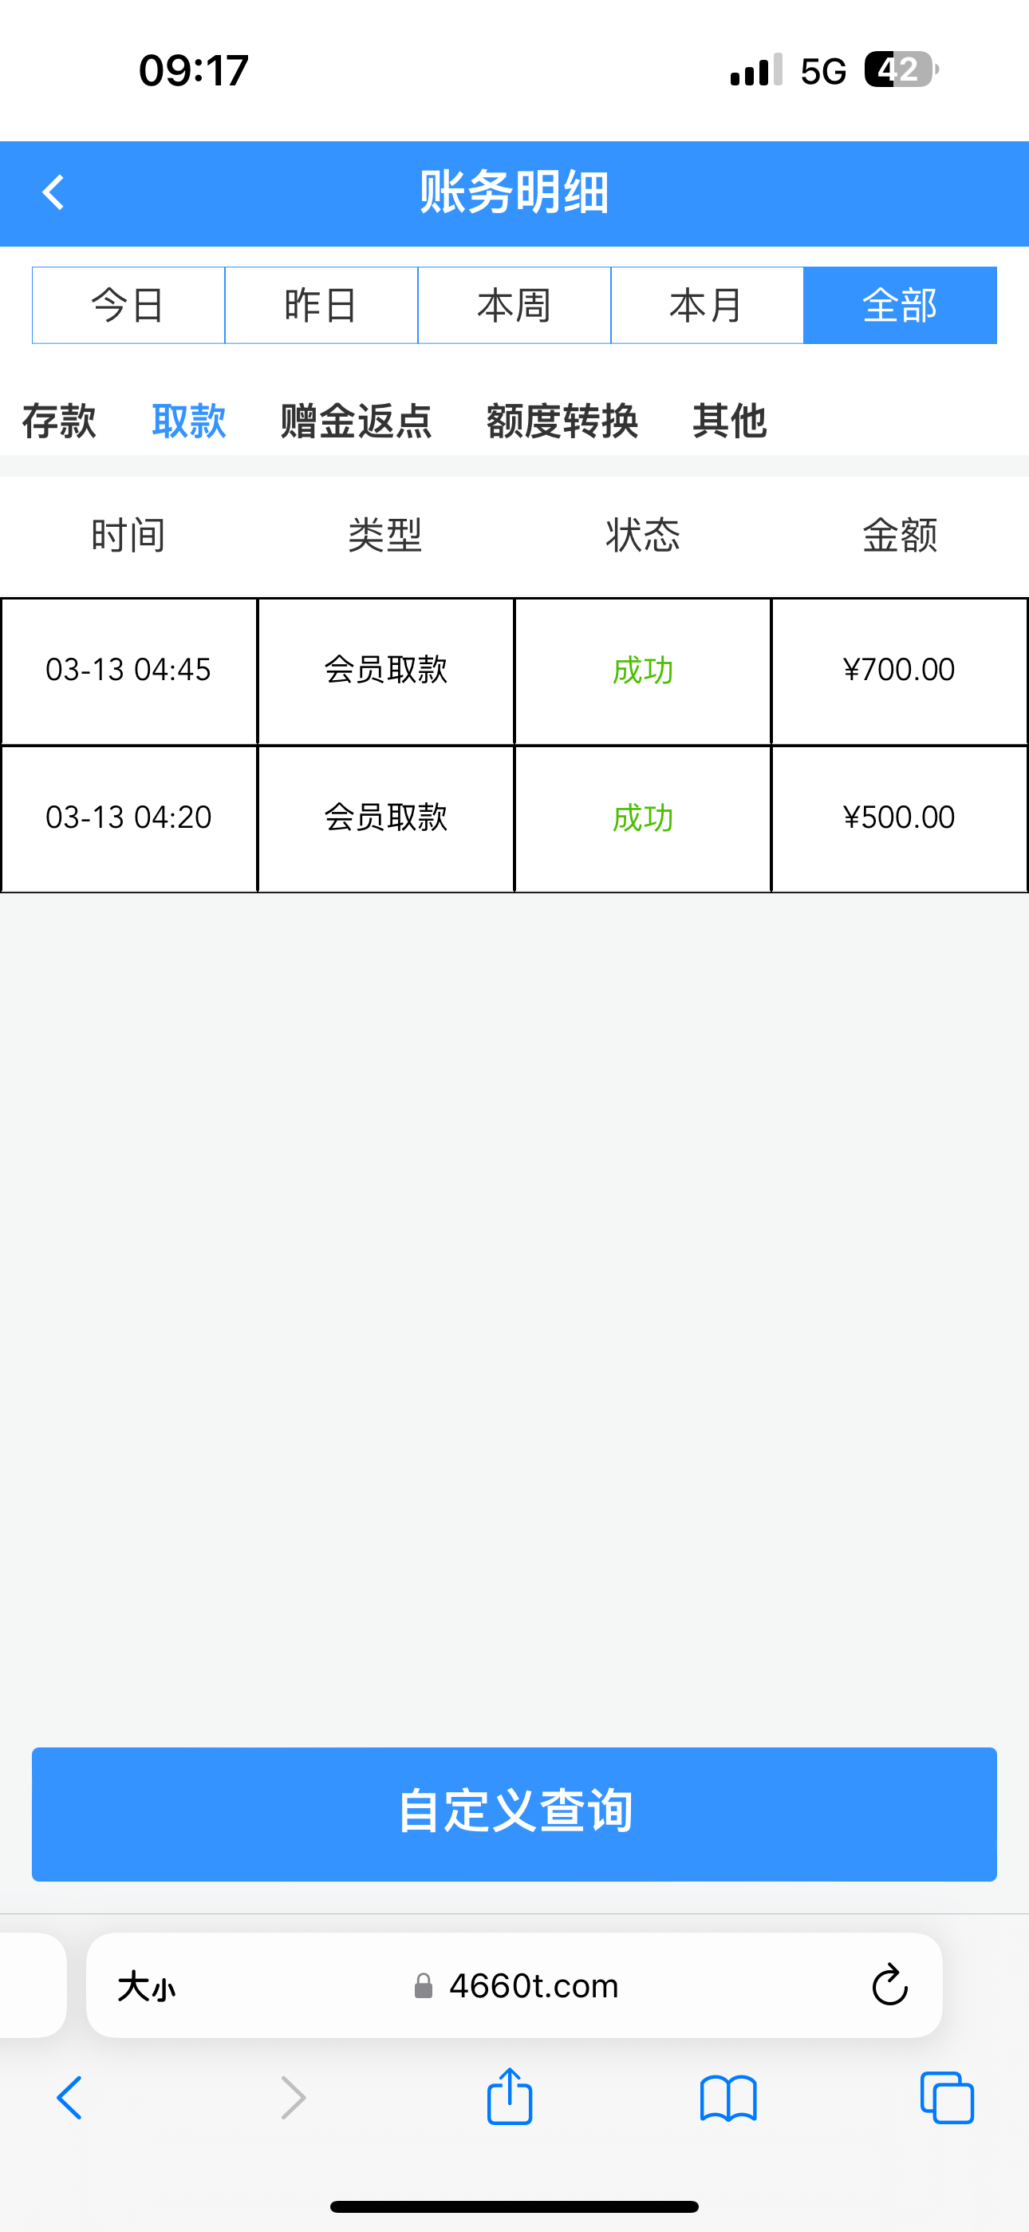Tap the ¥700.00 withdrawal row amount
This screenshot has width=1029, height=2232.
click(x=899, y=670)
